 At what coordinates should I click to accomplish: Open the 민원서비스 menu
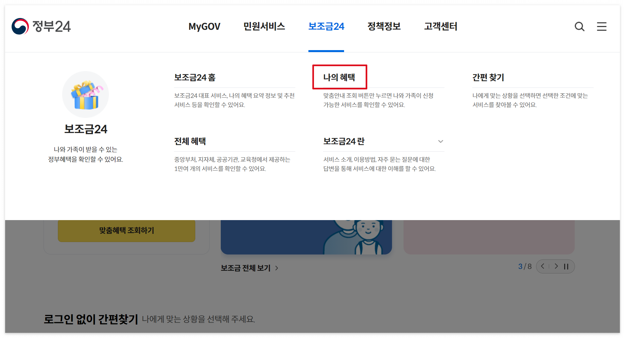click(x=264, y=27)
